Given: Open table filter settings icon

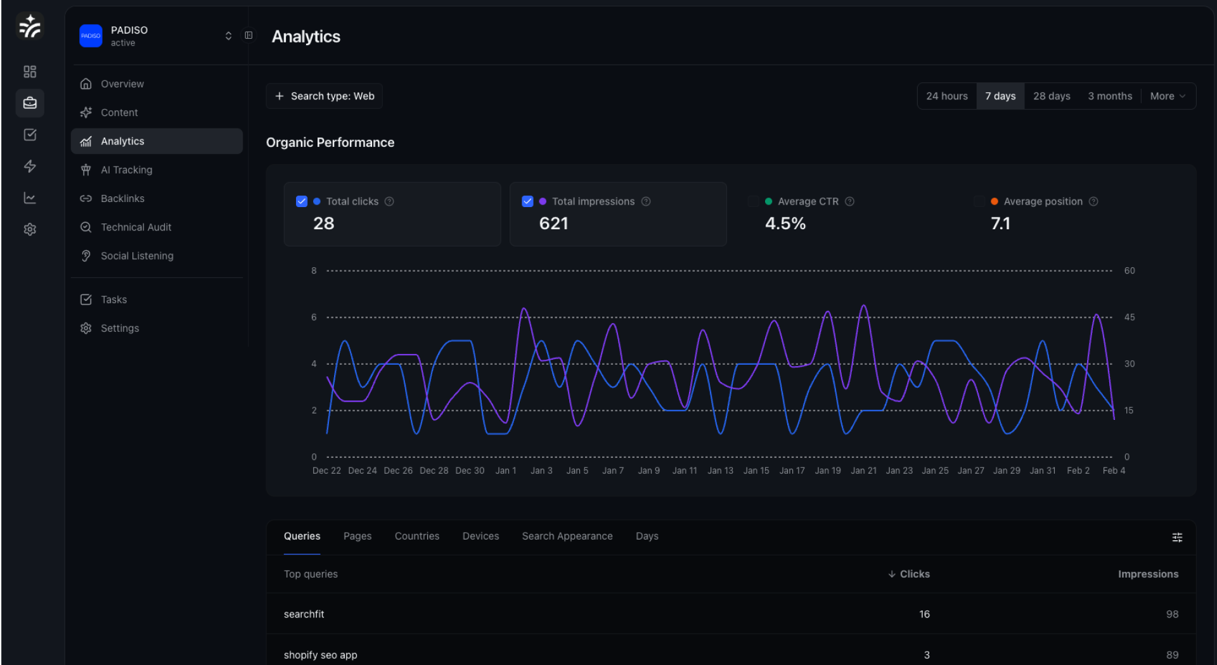Looking at the screenshot, I should click(x=1177, y=537).
